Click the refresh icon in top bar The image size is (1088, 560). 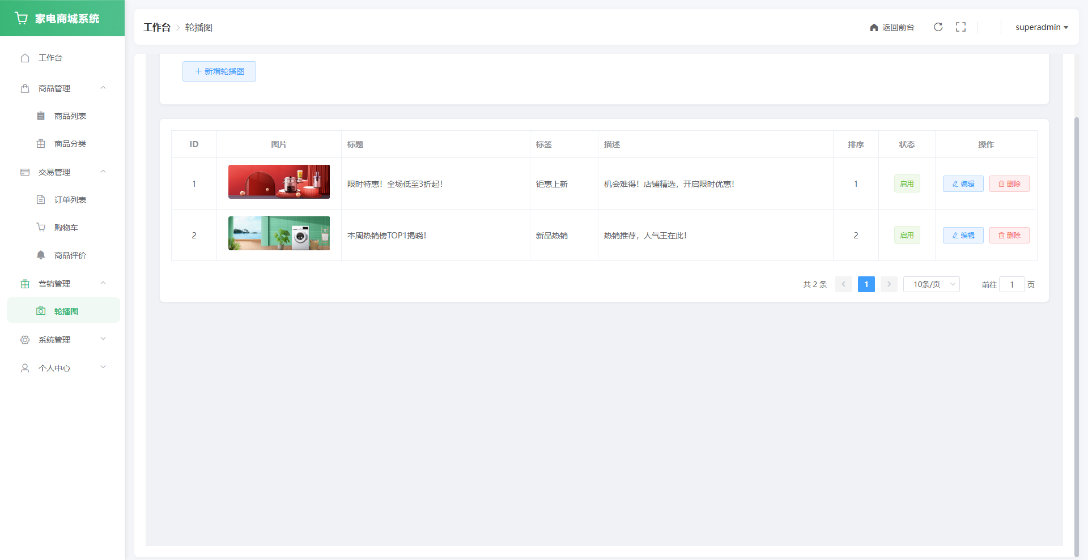tap(938, 27)
